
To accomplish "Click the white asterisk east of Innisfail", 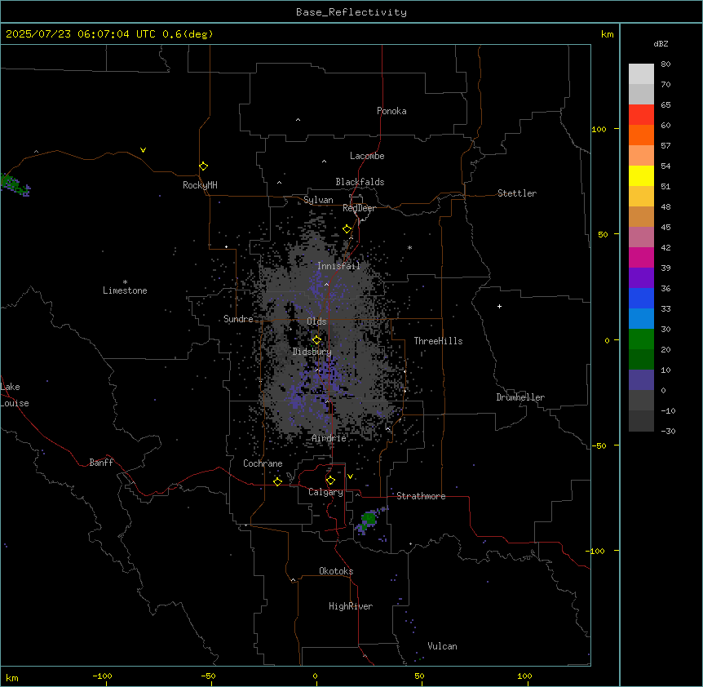I will coord(409,247).
